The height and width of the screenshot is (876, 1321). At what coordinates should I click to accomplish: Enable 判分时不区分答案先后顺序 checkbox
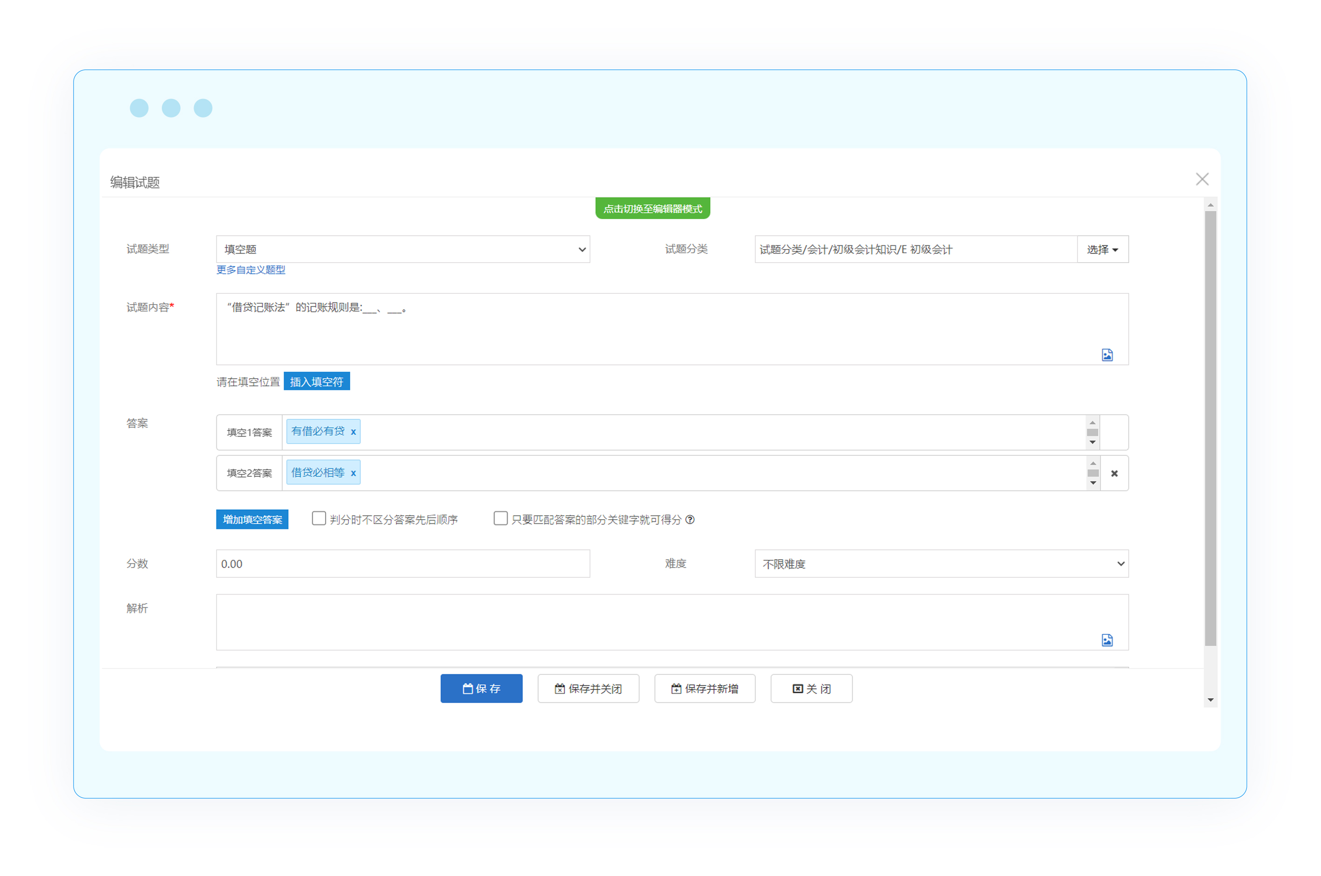[x=319, y=518]
